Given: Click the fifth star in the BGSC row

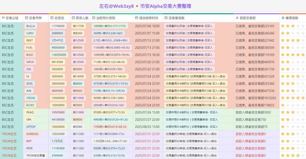Looking at the screenshot, I should coord(303,55).
